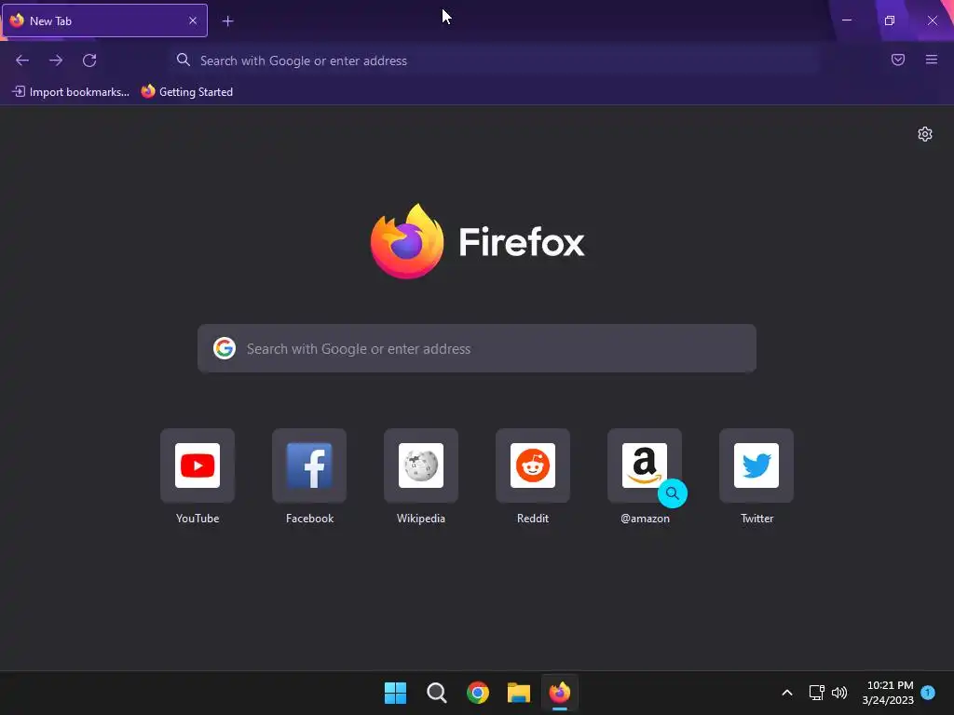Viewport: 954px width, 715px height.
Task: Click the Google logo in search box
Action: (225, 348)
